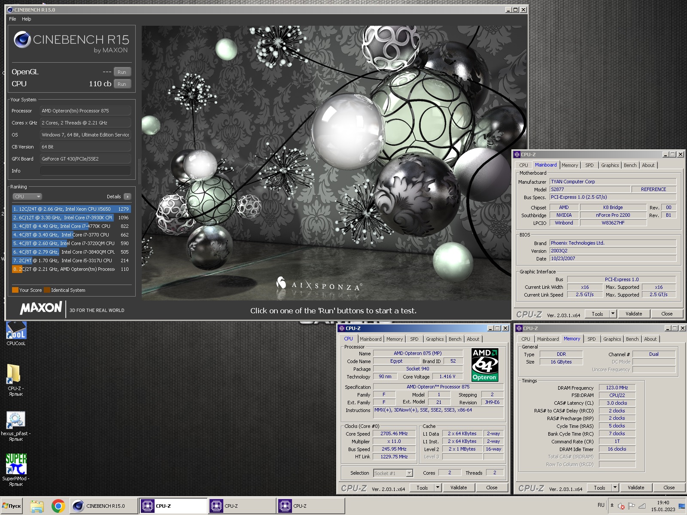Select Graphics tab in Mainboard CPU-Z window
687x515 pixels.
click(x=610, y=165)
